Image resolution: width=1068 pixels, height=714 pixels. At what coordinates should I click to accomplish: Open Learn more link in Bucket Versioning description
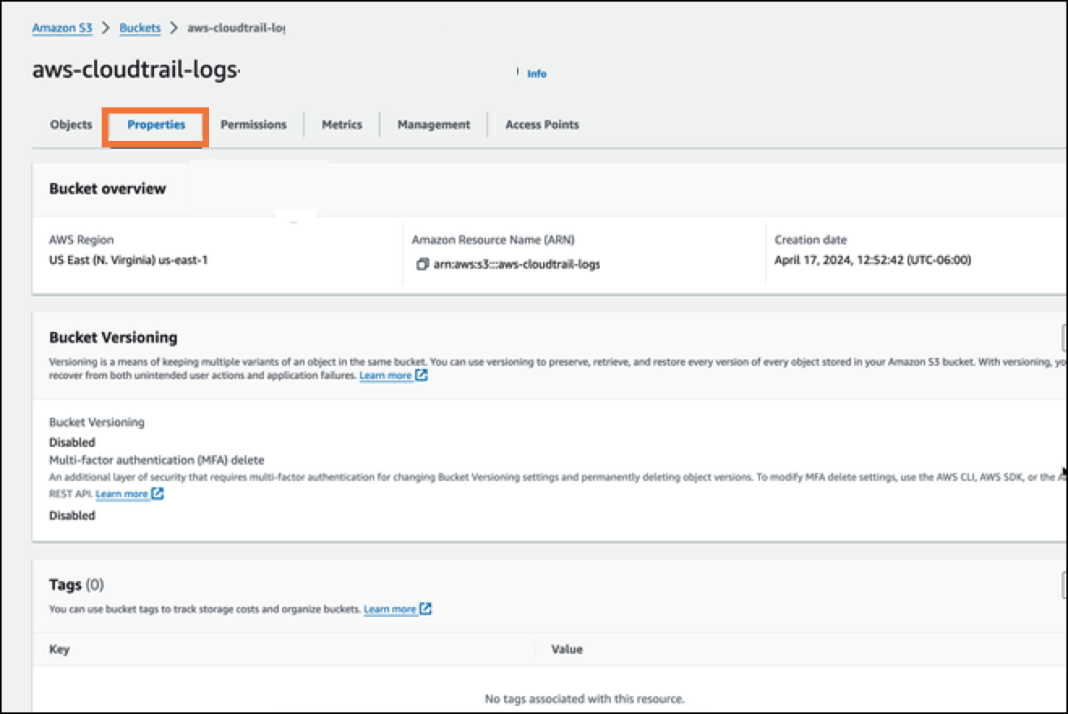(386, 376)
